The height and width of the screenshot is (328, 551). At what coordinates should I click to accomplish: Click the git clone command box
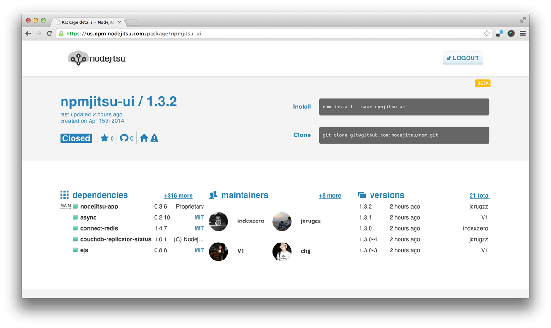[404, 135]
